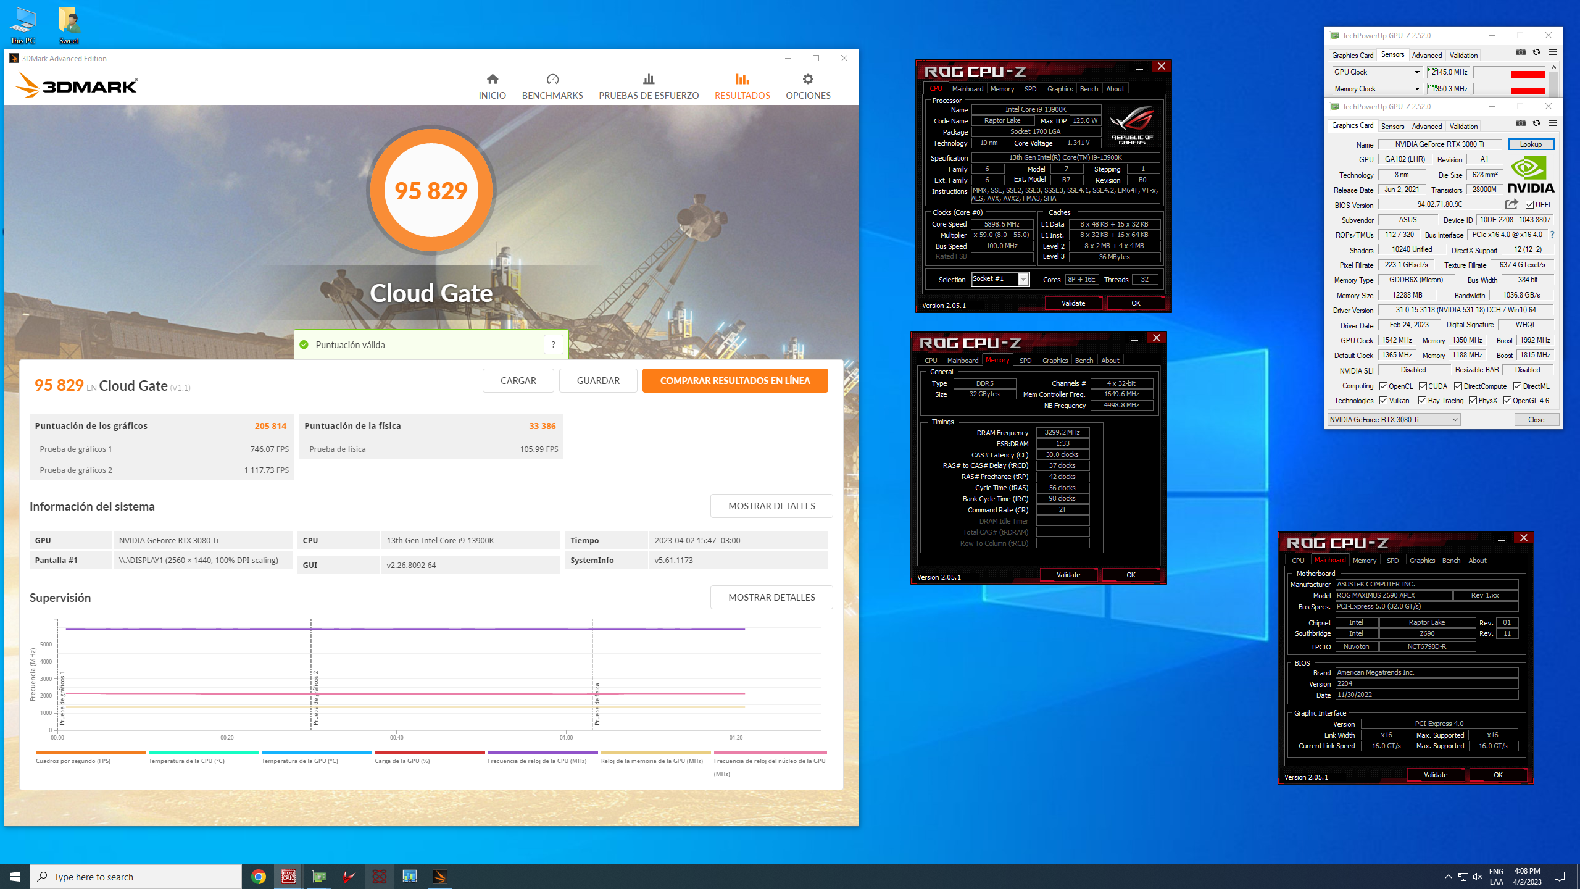This screenshot has width=1580, height=889.
Task: Open the GPU Clock sensor dropdown
Action: coord(1378,72)
